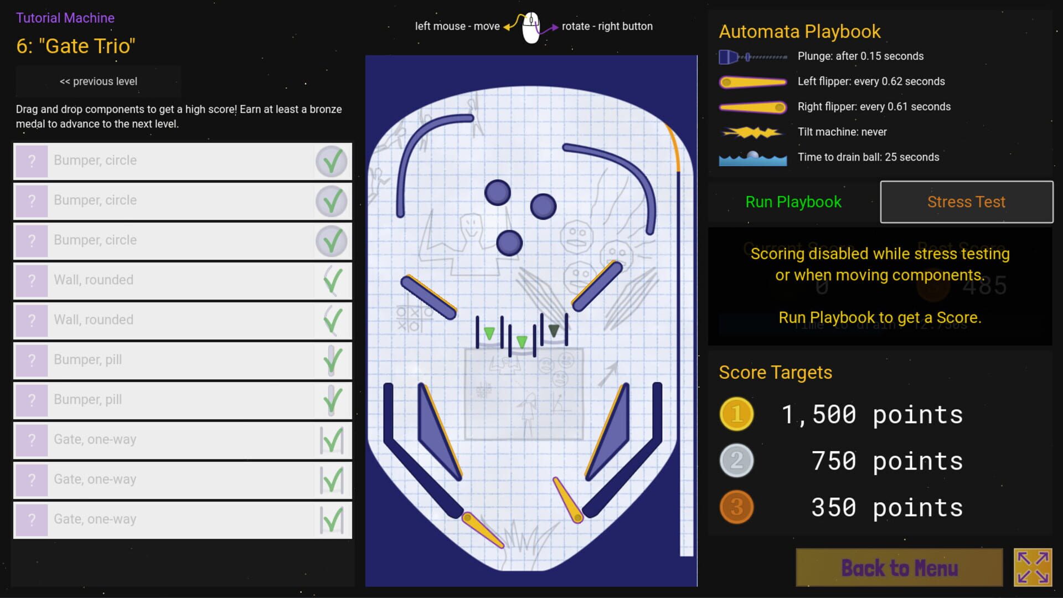Toggle the checkmark on last Gate, one-way
The height and width of the screenshot is (598, 1063).
point(332,520)
